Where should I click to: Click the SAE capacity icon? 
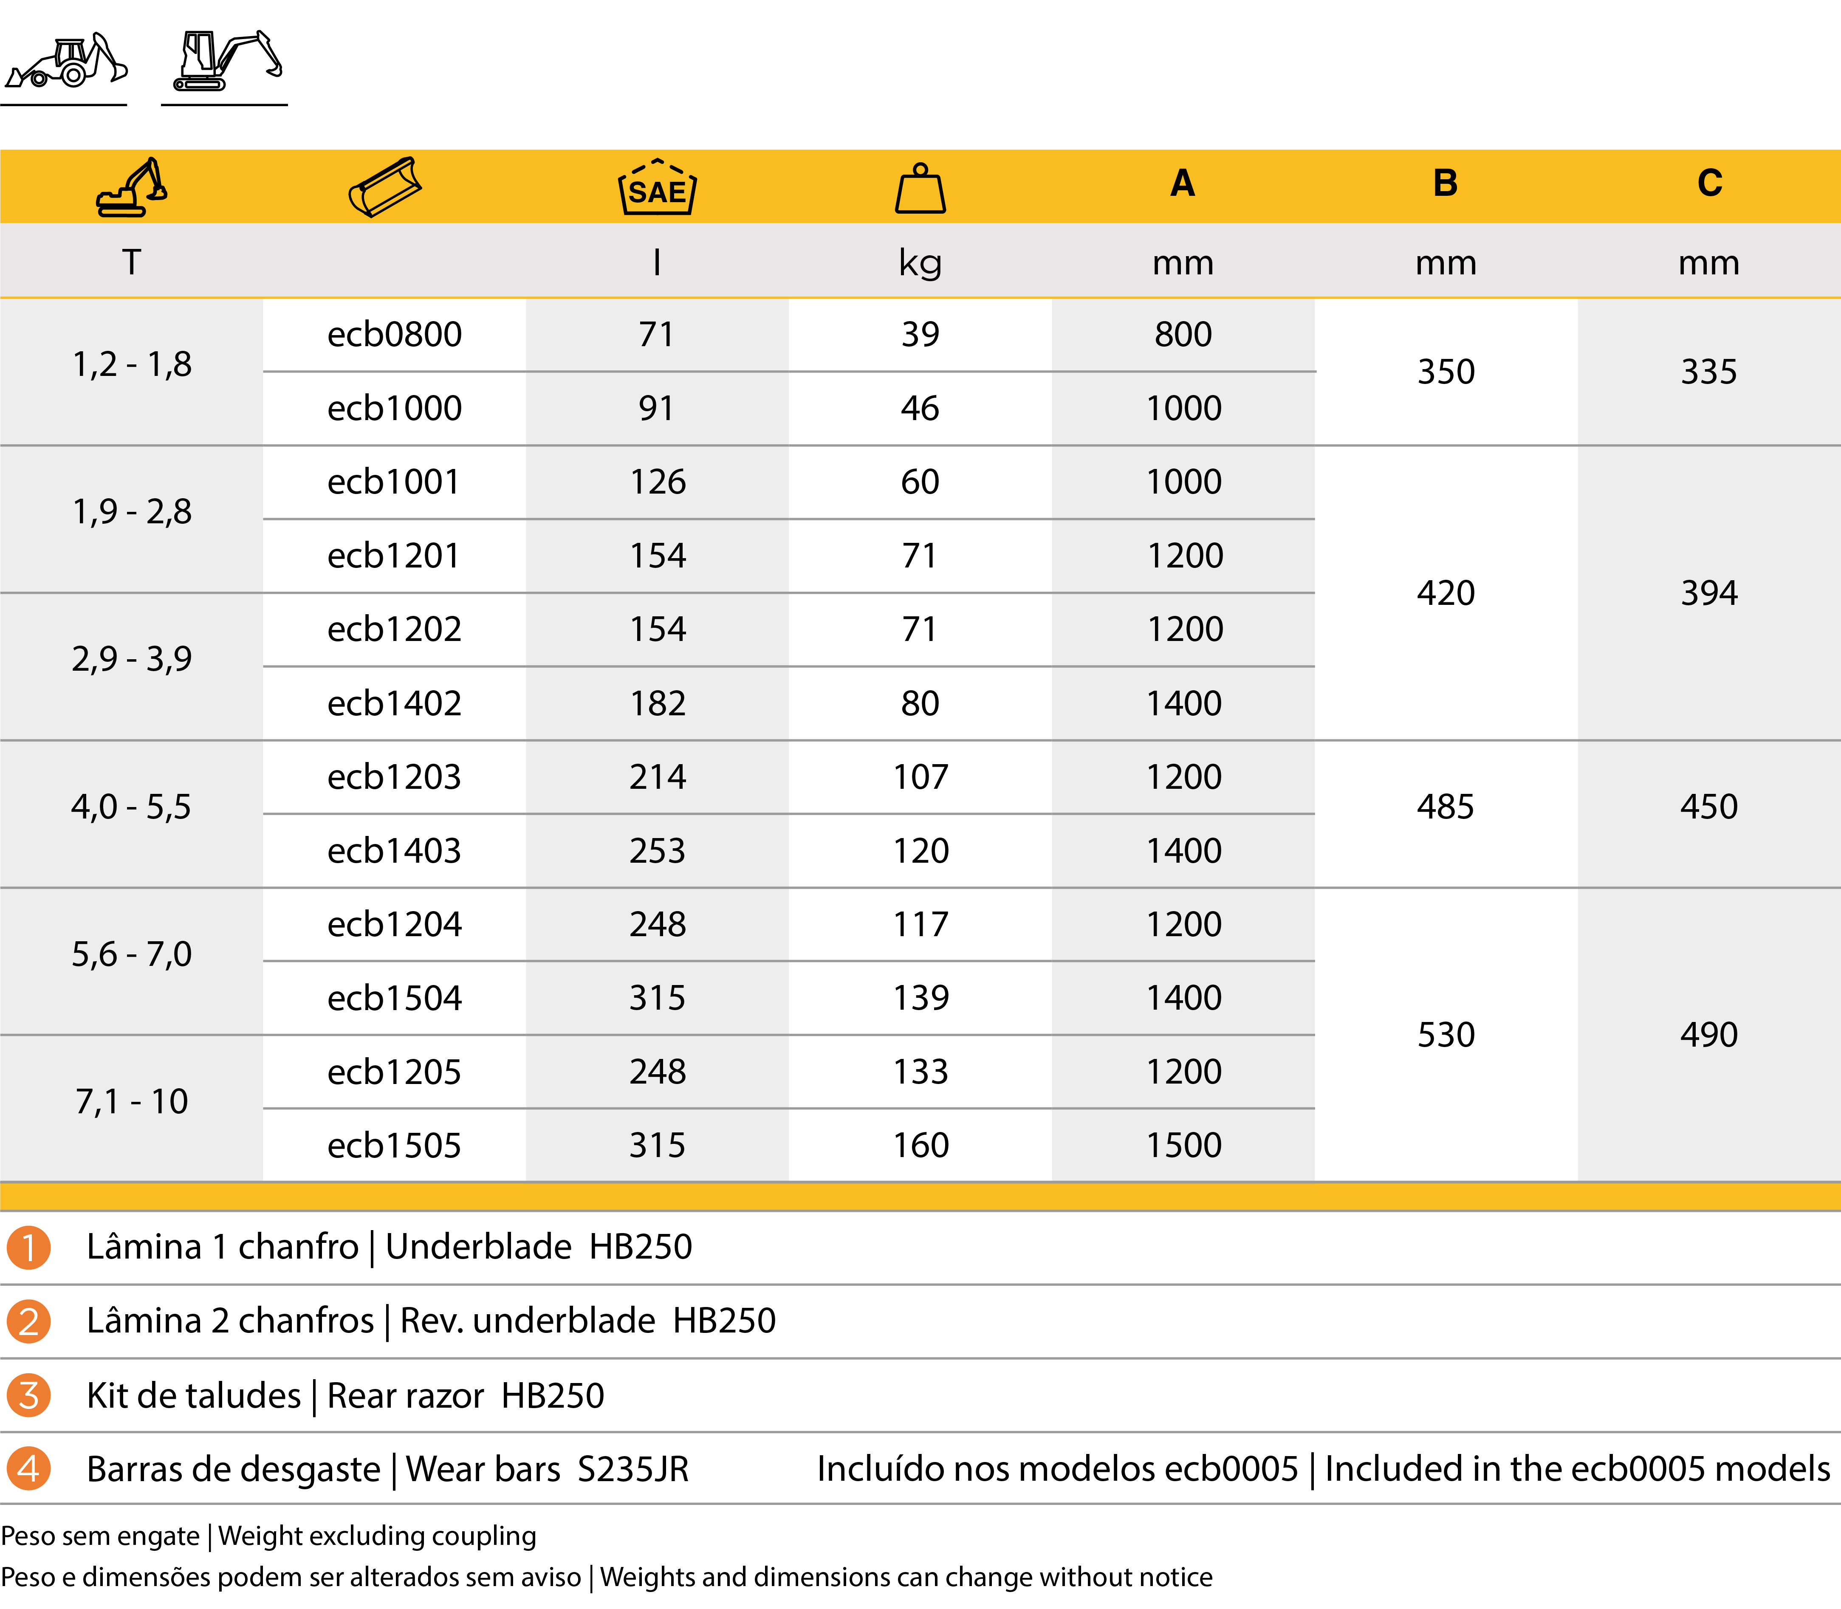(658, 188)
